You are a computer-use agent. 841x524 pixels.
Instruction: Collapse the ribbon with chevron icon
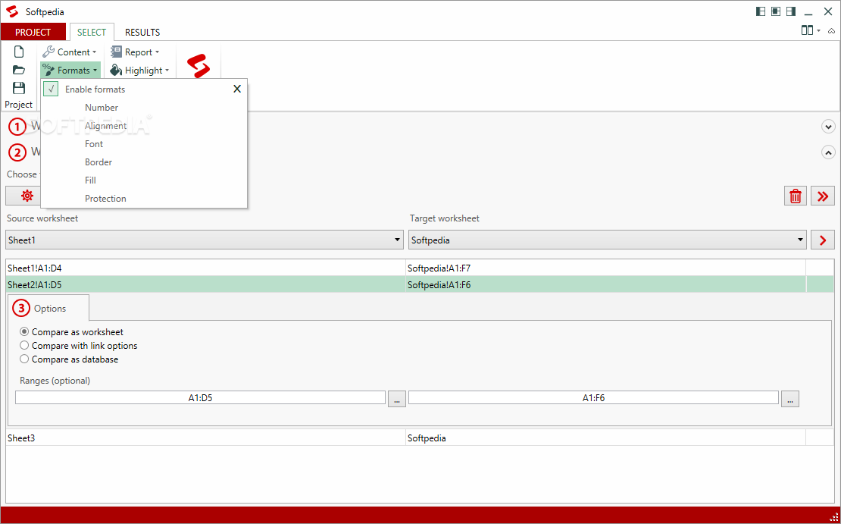tap(831, 31)
